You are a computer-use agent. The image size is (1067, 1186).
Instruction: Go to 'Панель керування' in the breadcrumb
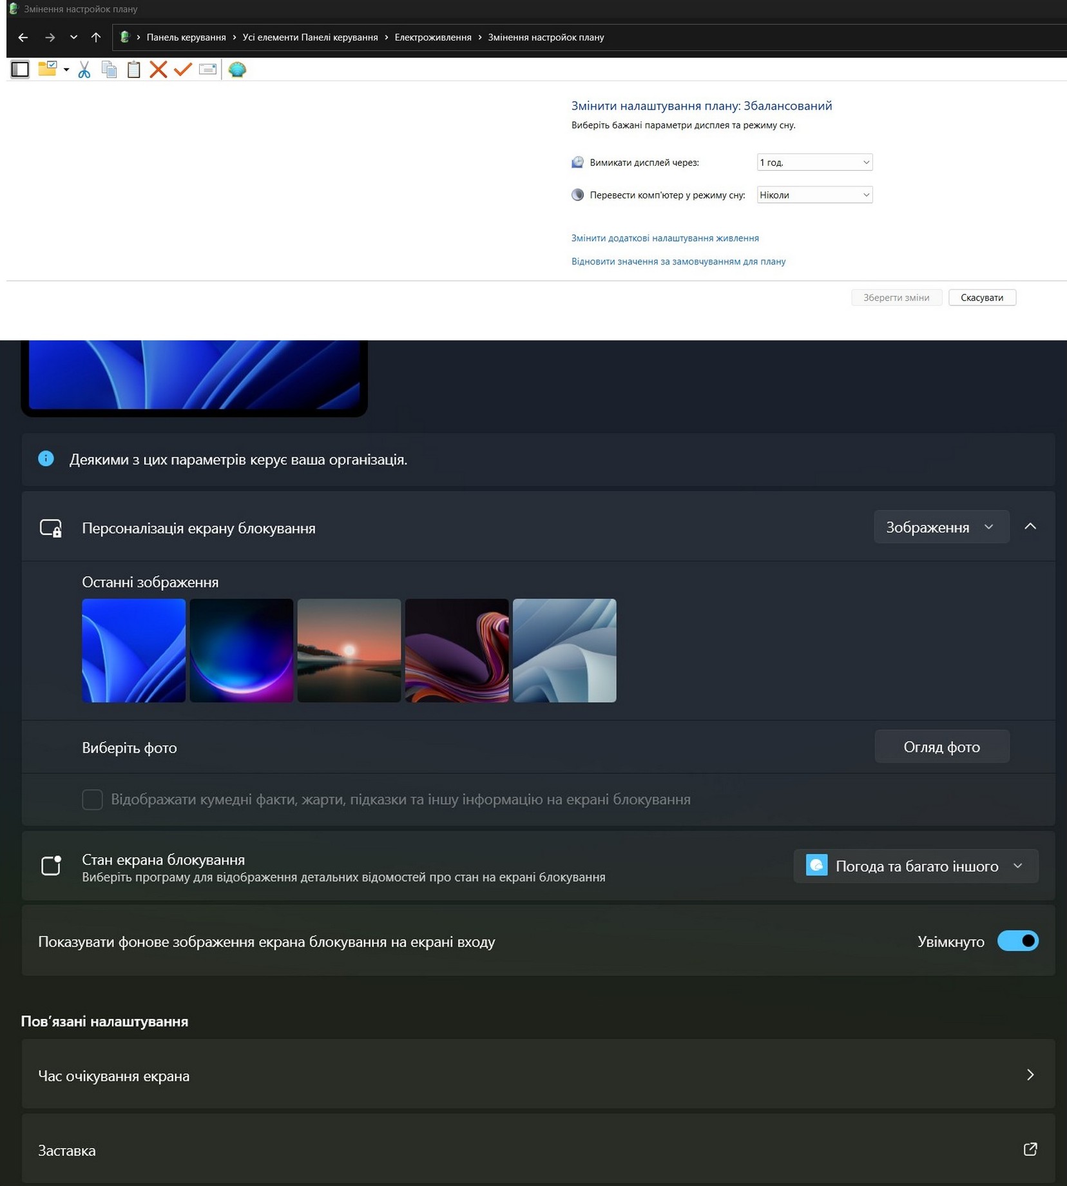186,37
